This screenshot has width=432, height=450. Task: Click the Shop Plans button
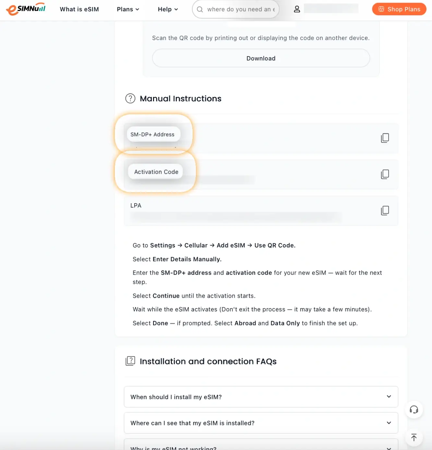[399, 9]
